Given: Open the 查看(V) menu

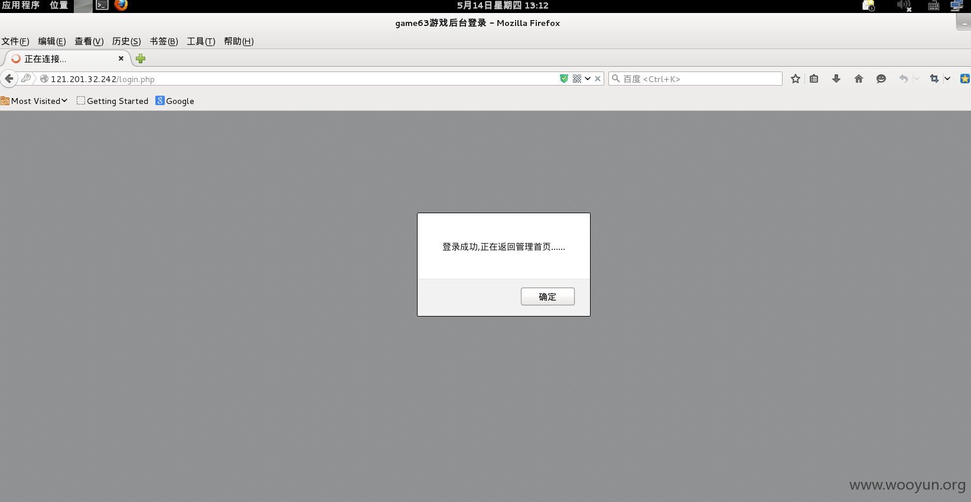Looking at the screenshot, I should pos(89,41).
